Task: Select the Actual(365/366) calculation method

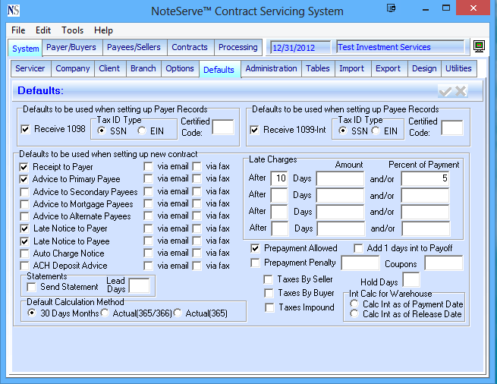Action: [x=105, y=313]
